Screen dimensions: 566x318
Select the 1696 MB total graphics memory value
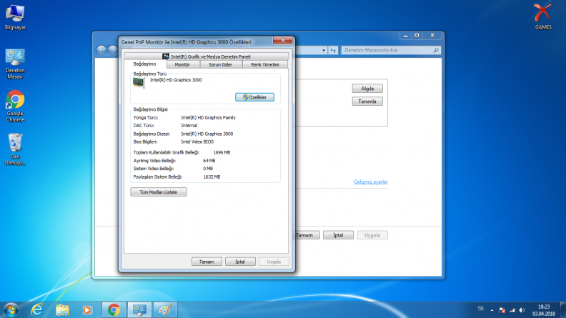pyautogui.click(x=222, y=153)
